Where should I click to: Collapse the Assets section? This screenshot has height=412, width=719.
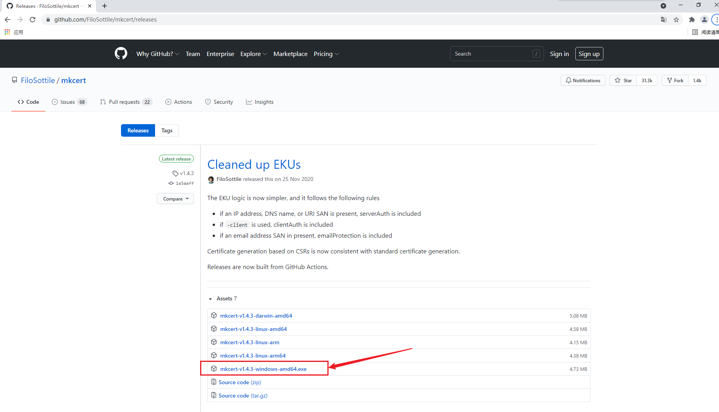coord(222,299)
